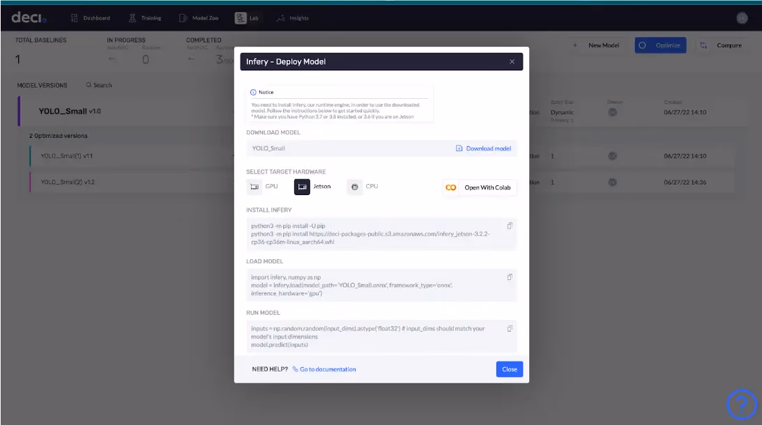Image resolution: width=762 pixels, height=425 pixels.
Task: Click the Optimize button
Action: (x=660, y=45)
